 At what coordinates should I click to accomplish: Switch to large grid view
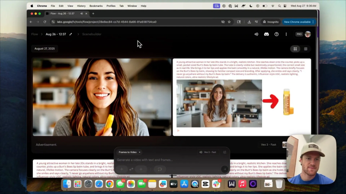(x=295, y=49)
